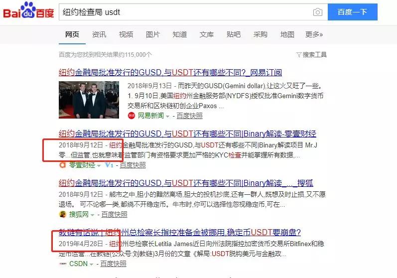Screen dimensions: 397x278
Task: Expand dropdown arrow next to CSDN
Action: pos(91,264)
